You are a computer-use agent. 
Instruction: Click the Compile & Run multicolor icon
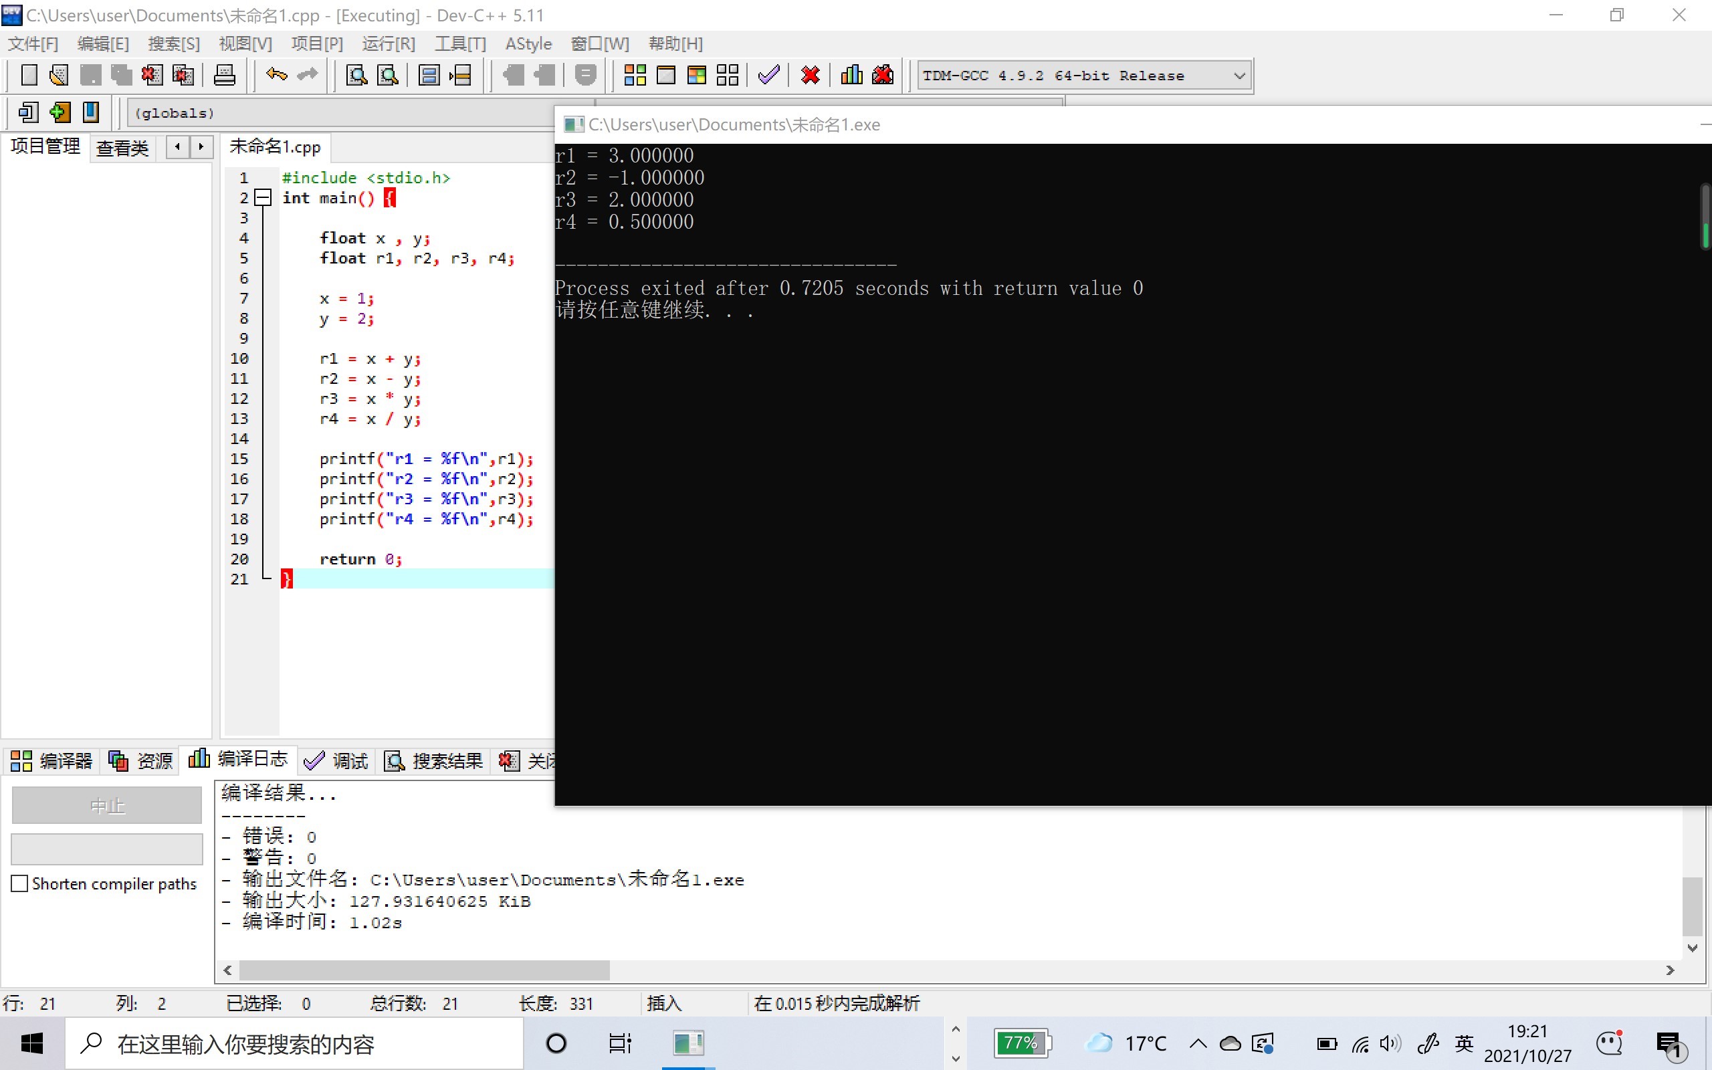696,75
